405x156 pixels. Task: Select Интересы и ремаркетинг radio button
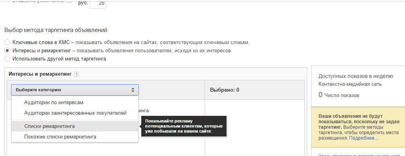pos(7,51)
